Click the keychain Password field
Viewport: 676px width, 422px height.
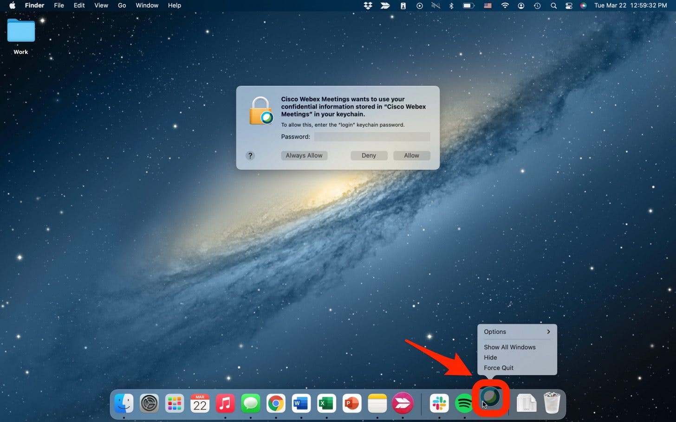click(x=372, y=136)
